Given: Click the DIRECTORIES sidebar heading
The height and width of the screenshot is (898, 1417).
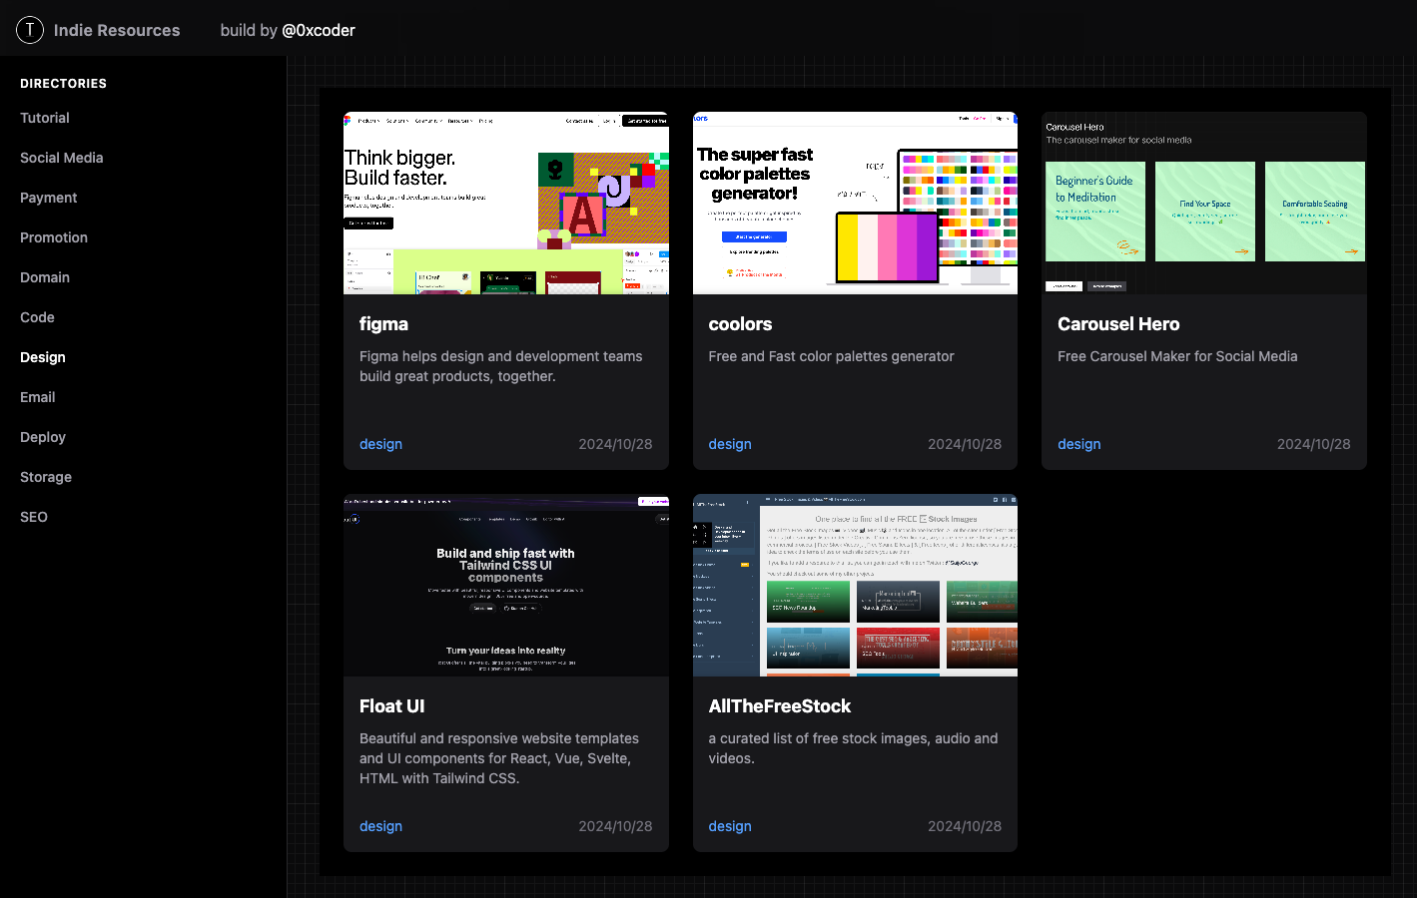Looking at the screenshot, I should click(63, 84).
